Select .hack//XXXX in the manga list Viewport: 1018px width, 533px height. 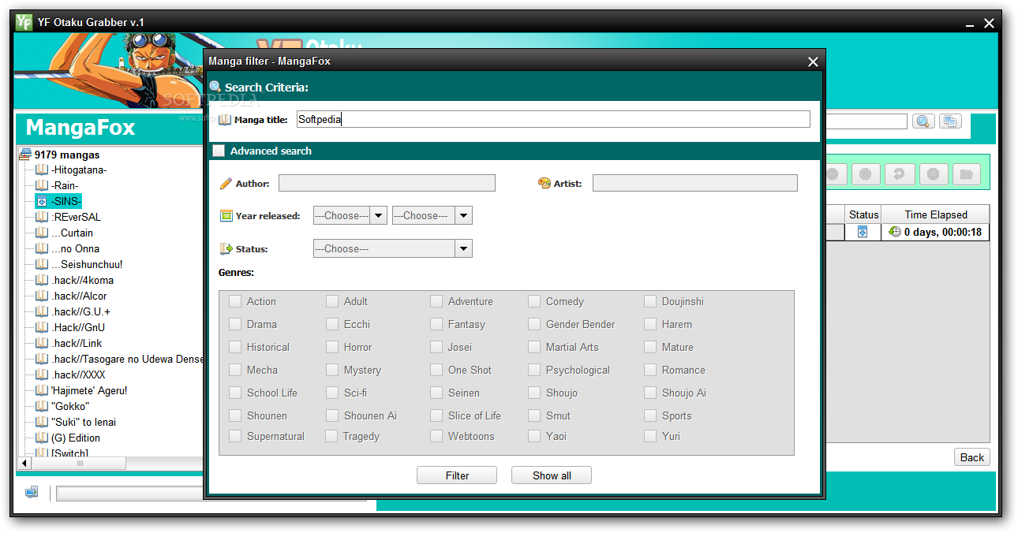click(78, 375)
